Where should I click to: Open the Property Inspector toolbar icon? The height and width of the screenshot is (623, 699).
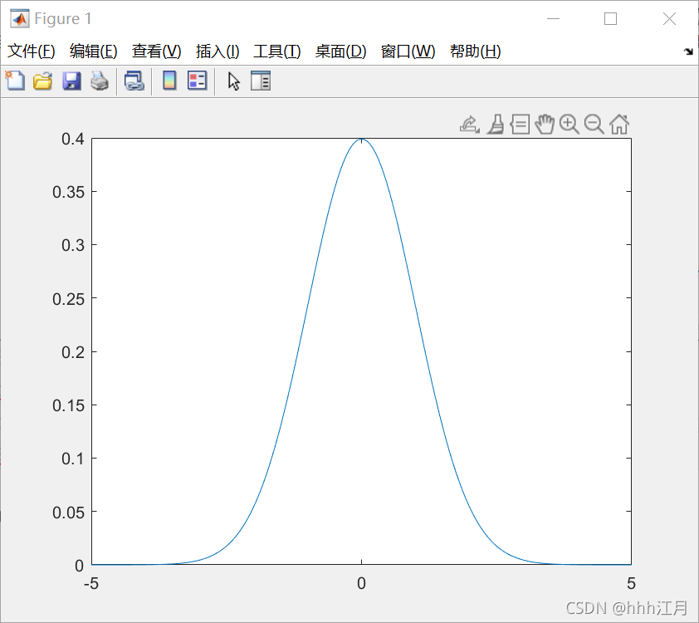[261, 81]
